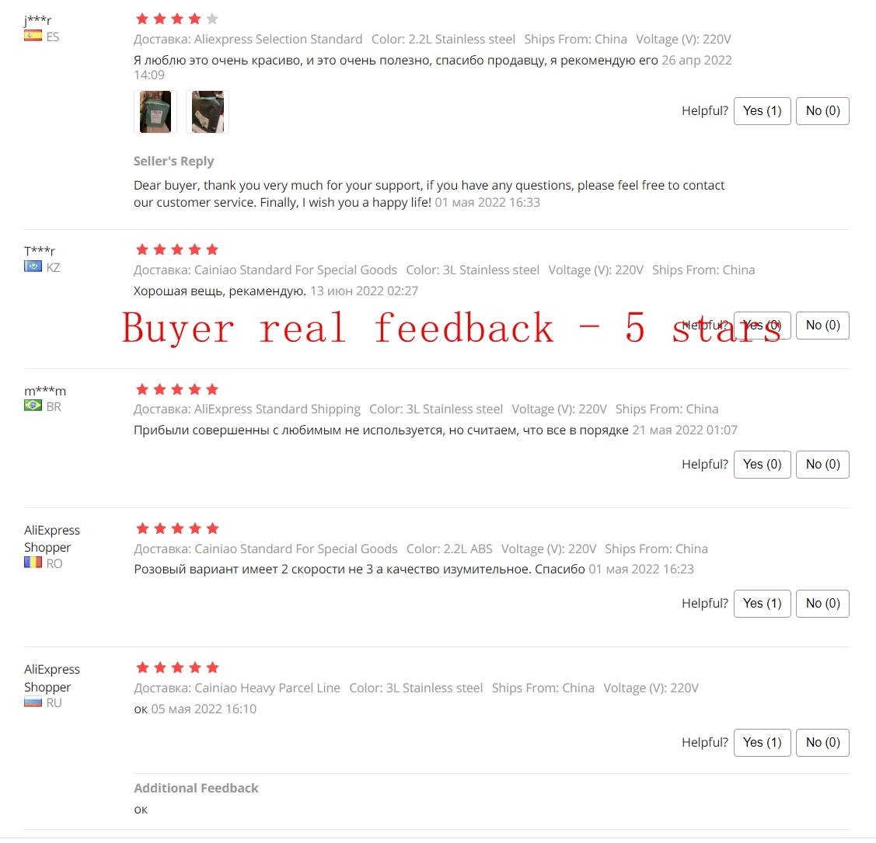Click the five-star rating on T***r's review

pos(177,249)
